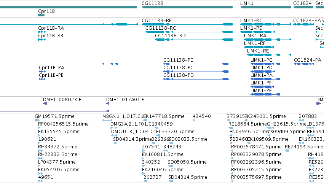Viewport: 324px width, 183px height.
Task: Select transcript LIMK1-RD label
Action: point(252,28)
